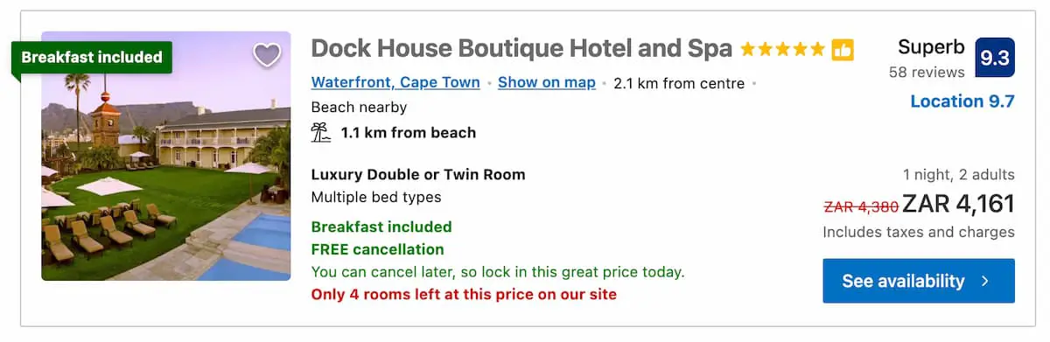Click the hotel photo thumbnail

[x=166, y=157]
